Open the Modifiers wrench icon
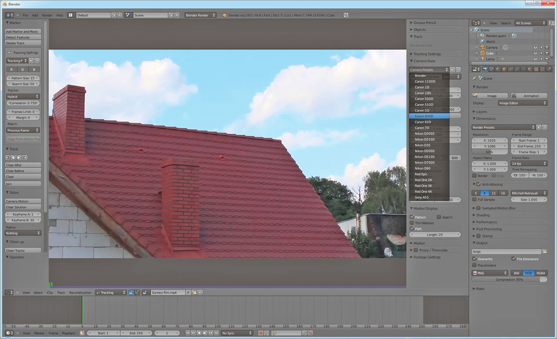 [517, 69]
